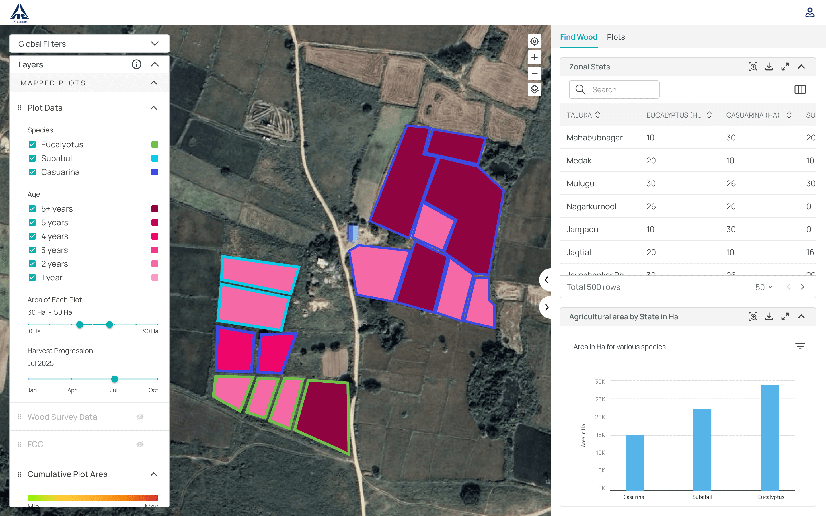Open the user profile icon
The image size is (826, 516).
point(810,13)
